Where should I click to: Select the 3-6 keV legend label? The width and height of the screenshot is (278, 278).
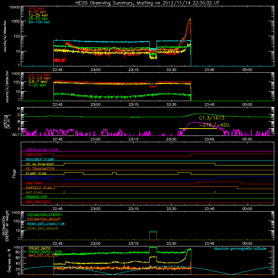36,8
